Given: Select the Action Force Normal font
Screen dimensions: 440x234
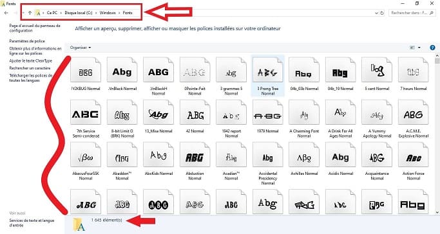Looking at the screenshot, I should (x=413, y=155).
